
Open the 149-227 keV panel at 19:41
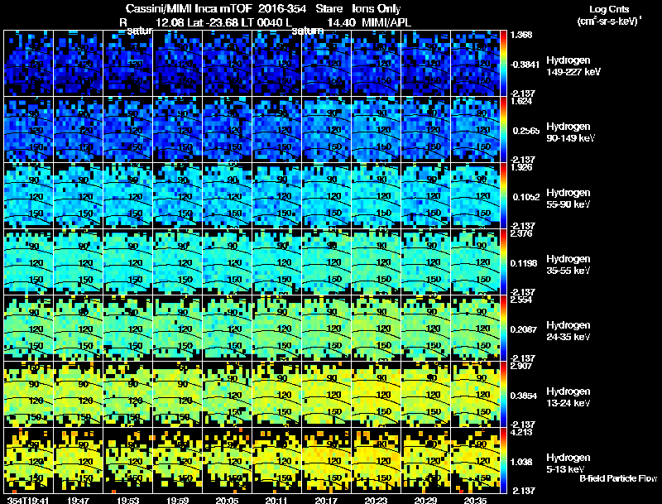(x=28, y=64)
